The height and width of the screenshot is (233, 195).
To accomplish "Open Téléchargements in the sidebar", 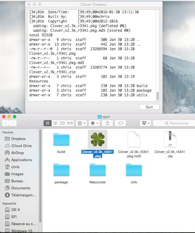I will 24,195.
